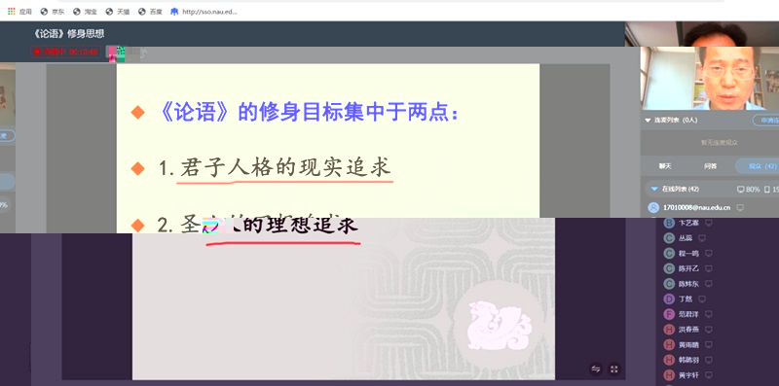
Task: Select attendee 丁然
Action: pyautogui.click(x=686, y=299)
